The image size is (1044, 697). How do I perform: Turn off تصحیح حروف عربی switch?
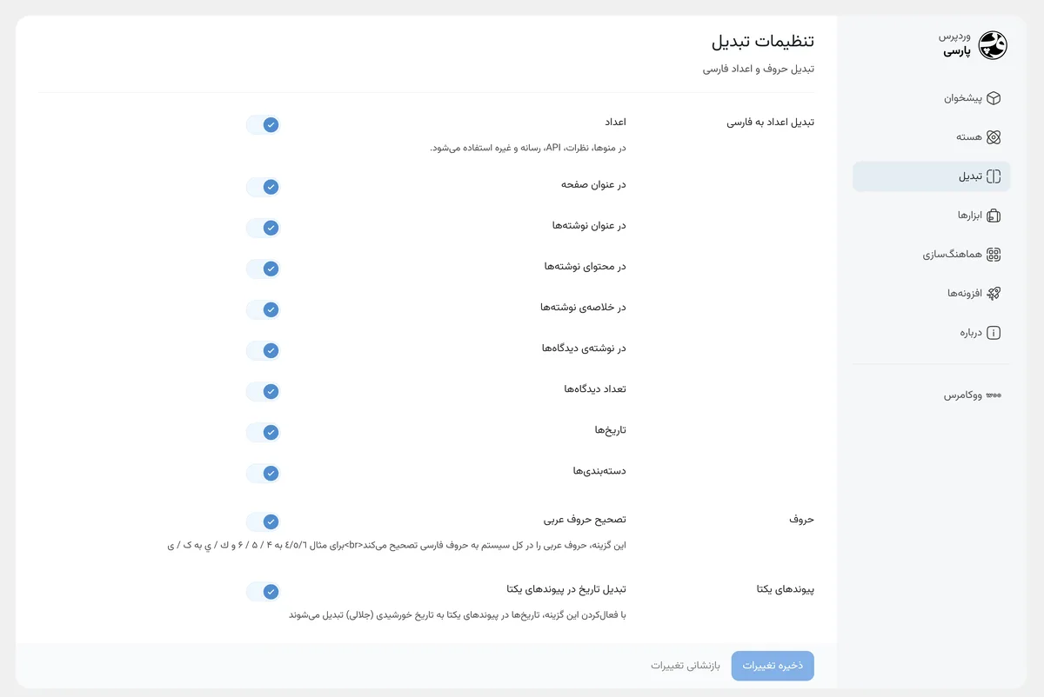click(x=263, y=522)
